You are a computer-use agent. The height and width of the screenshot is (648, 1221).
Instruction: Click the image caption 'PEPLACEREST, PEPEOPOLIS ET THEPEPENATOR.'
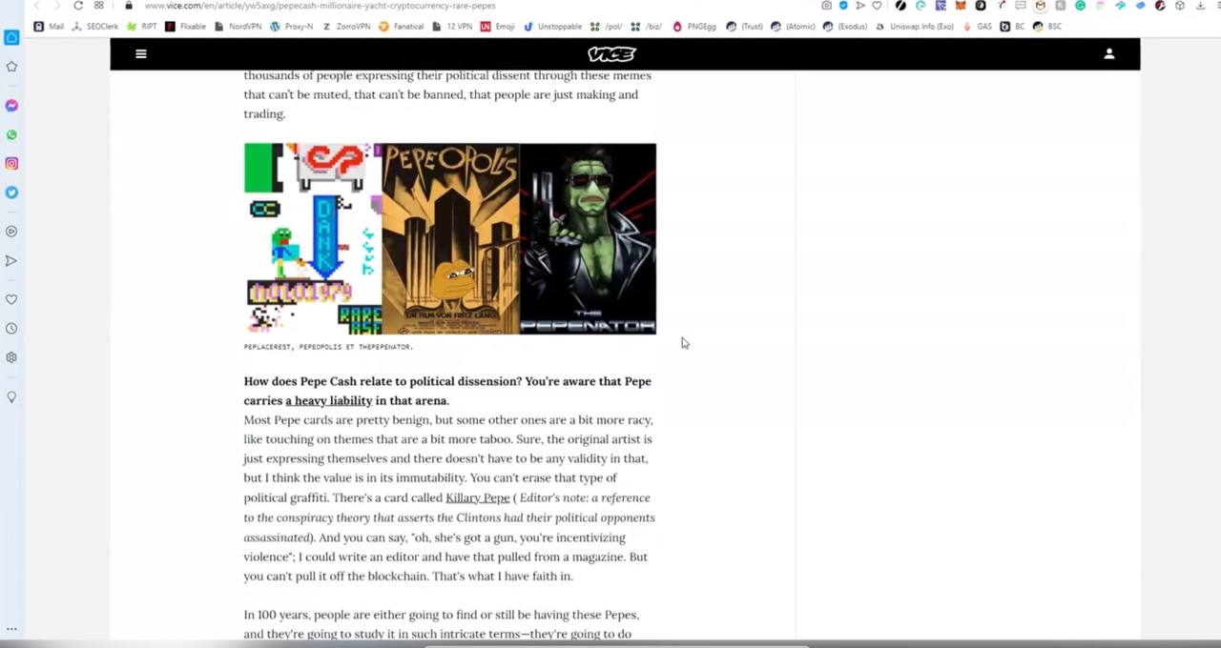click(328, 347)
